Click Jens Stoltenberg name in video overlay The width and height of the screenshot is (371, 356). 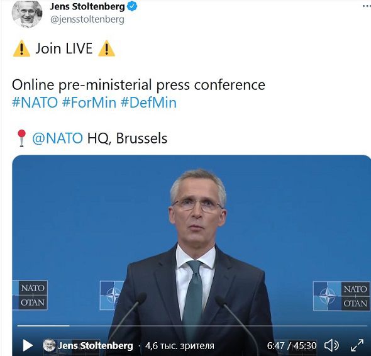[96, 346]
